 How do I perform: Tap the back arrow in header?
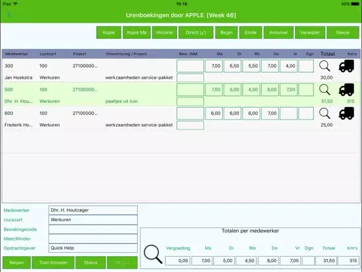pyautogui.click(x=9, y=15)
